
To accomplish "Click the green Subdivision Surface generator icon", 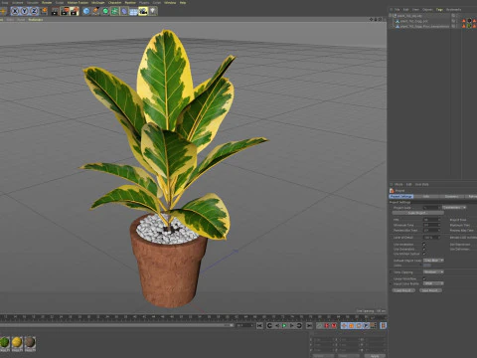I will pyautogui.click(x=105, y=11).
